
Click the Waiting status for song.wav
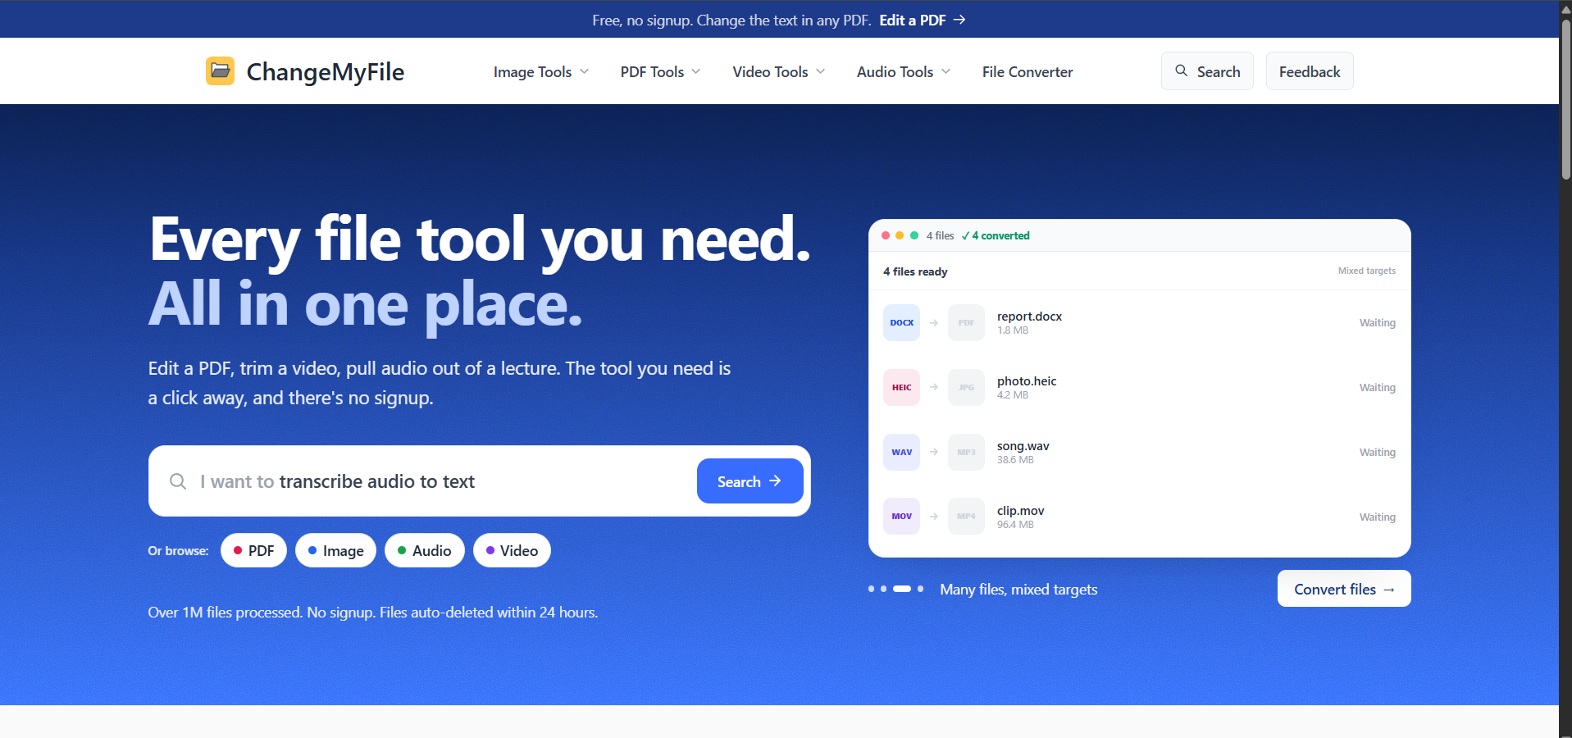click(x=1378, y=453)
